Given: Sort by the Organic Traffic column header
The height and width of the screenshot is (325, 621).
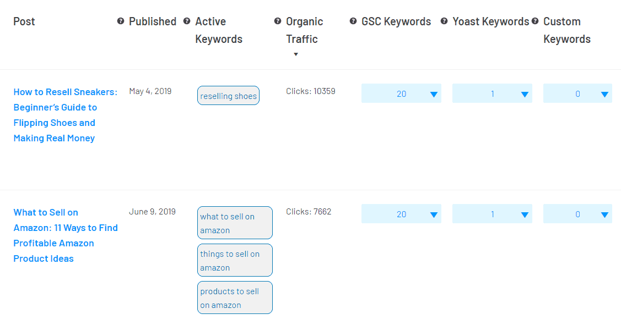Looking at the screenshot, I should click(x=304, y=30).
